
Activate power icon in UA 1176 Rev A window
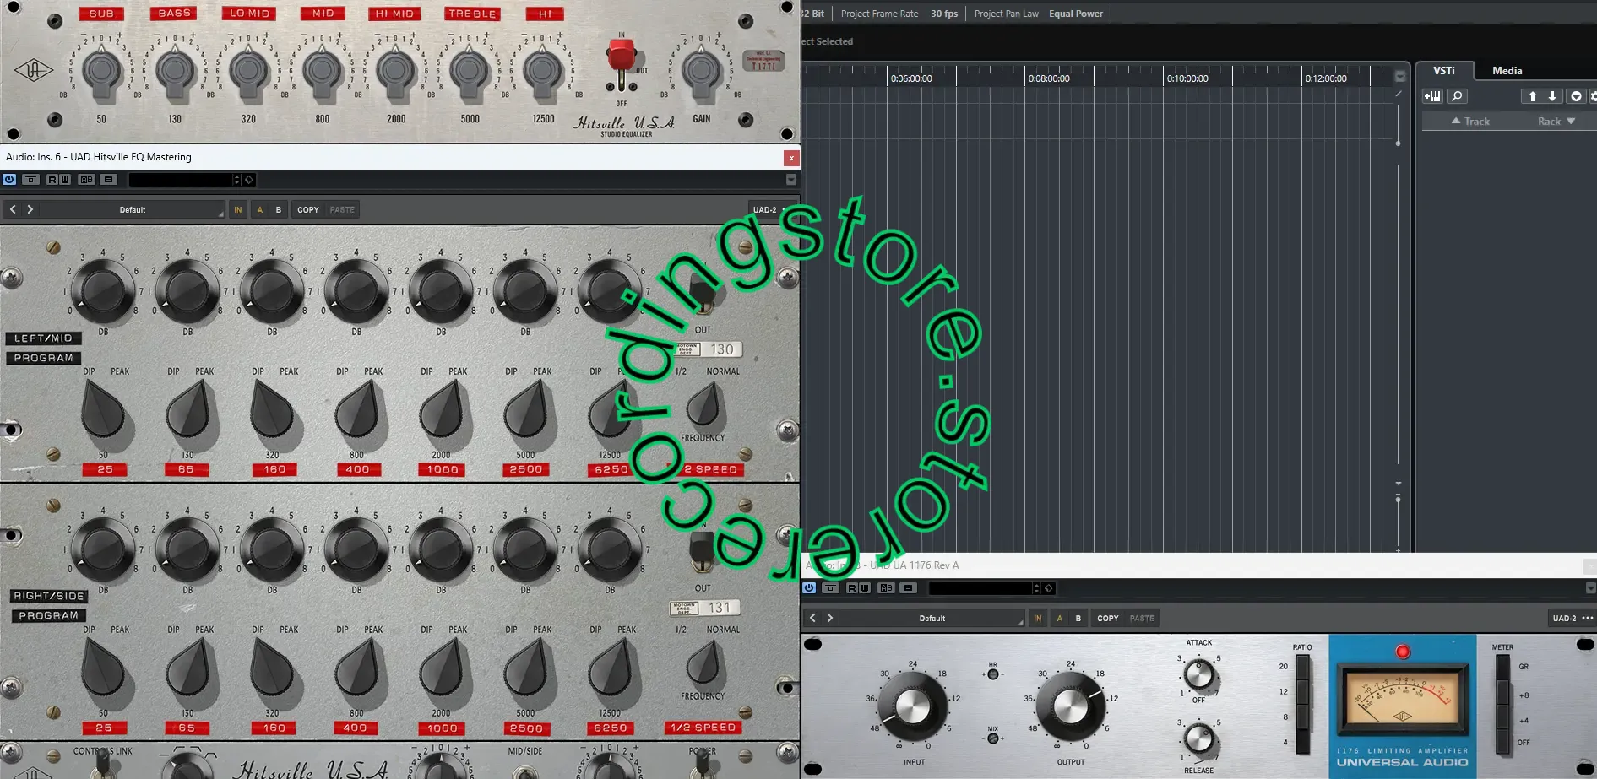coord(809,588)
